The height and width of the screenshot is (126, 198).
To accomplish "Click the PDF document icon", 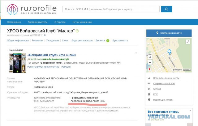I will [x=149, y=94].
